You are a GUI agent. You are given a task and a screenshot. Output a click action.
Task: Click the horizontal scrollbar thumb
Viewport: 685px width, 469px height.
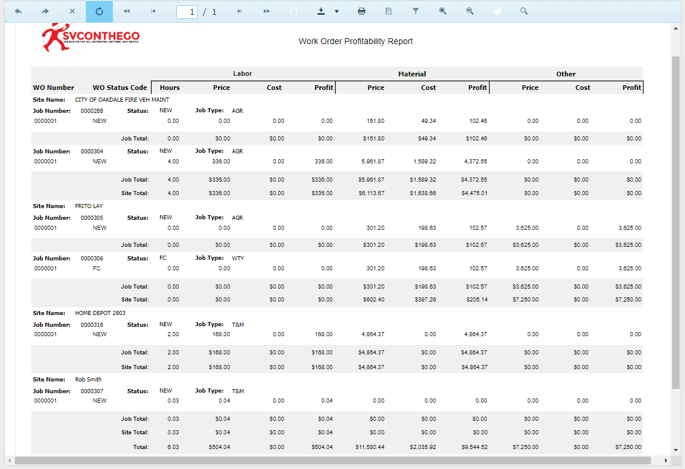(x=332, y=460)
